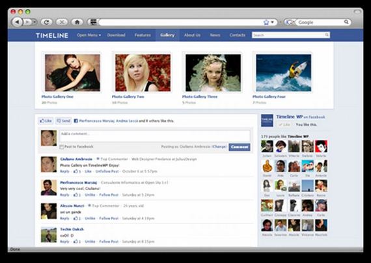Open the Contacts menu item
The height and width of the screenshot is (263, 371).
pyautogui.click(x=237, y=35)
